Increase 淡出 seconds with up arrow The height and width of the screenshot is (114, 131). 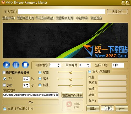(x=27, y=84)
